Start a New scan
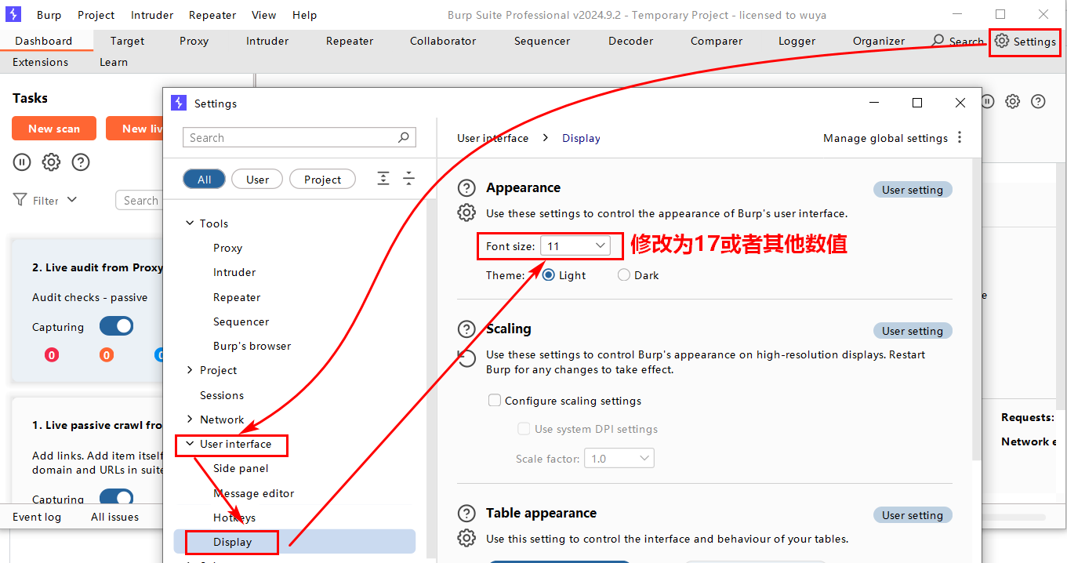 coord(54,129)
